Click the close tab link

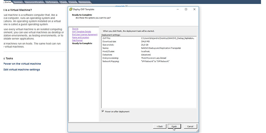pos(120,6)
